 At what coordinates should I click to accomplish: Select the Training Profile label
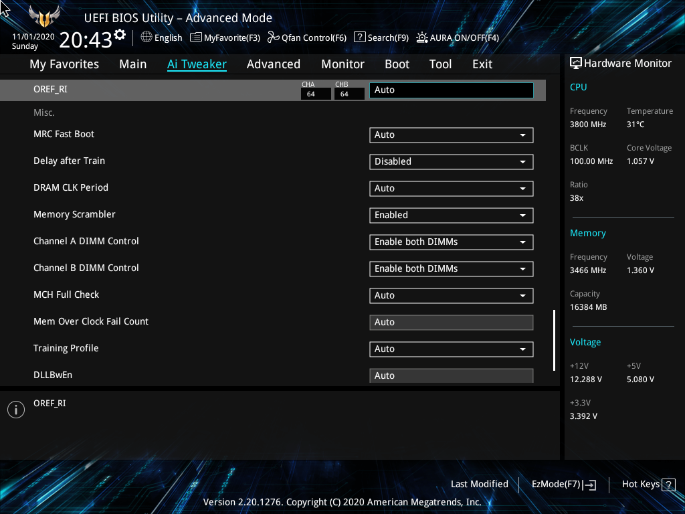pos(66,348)
